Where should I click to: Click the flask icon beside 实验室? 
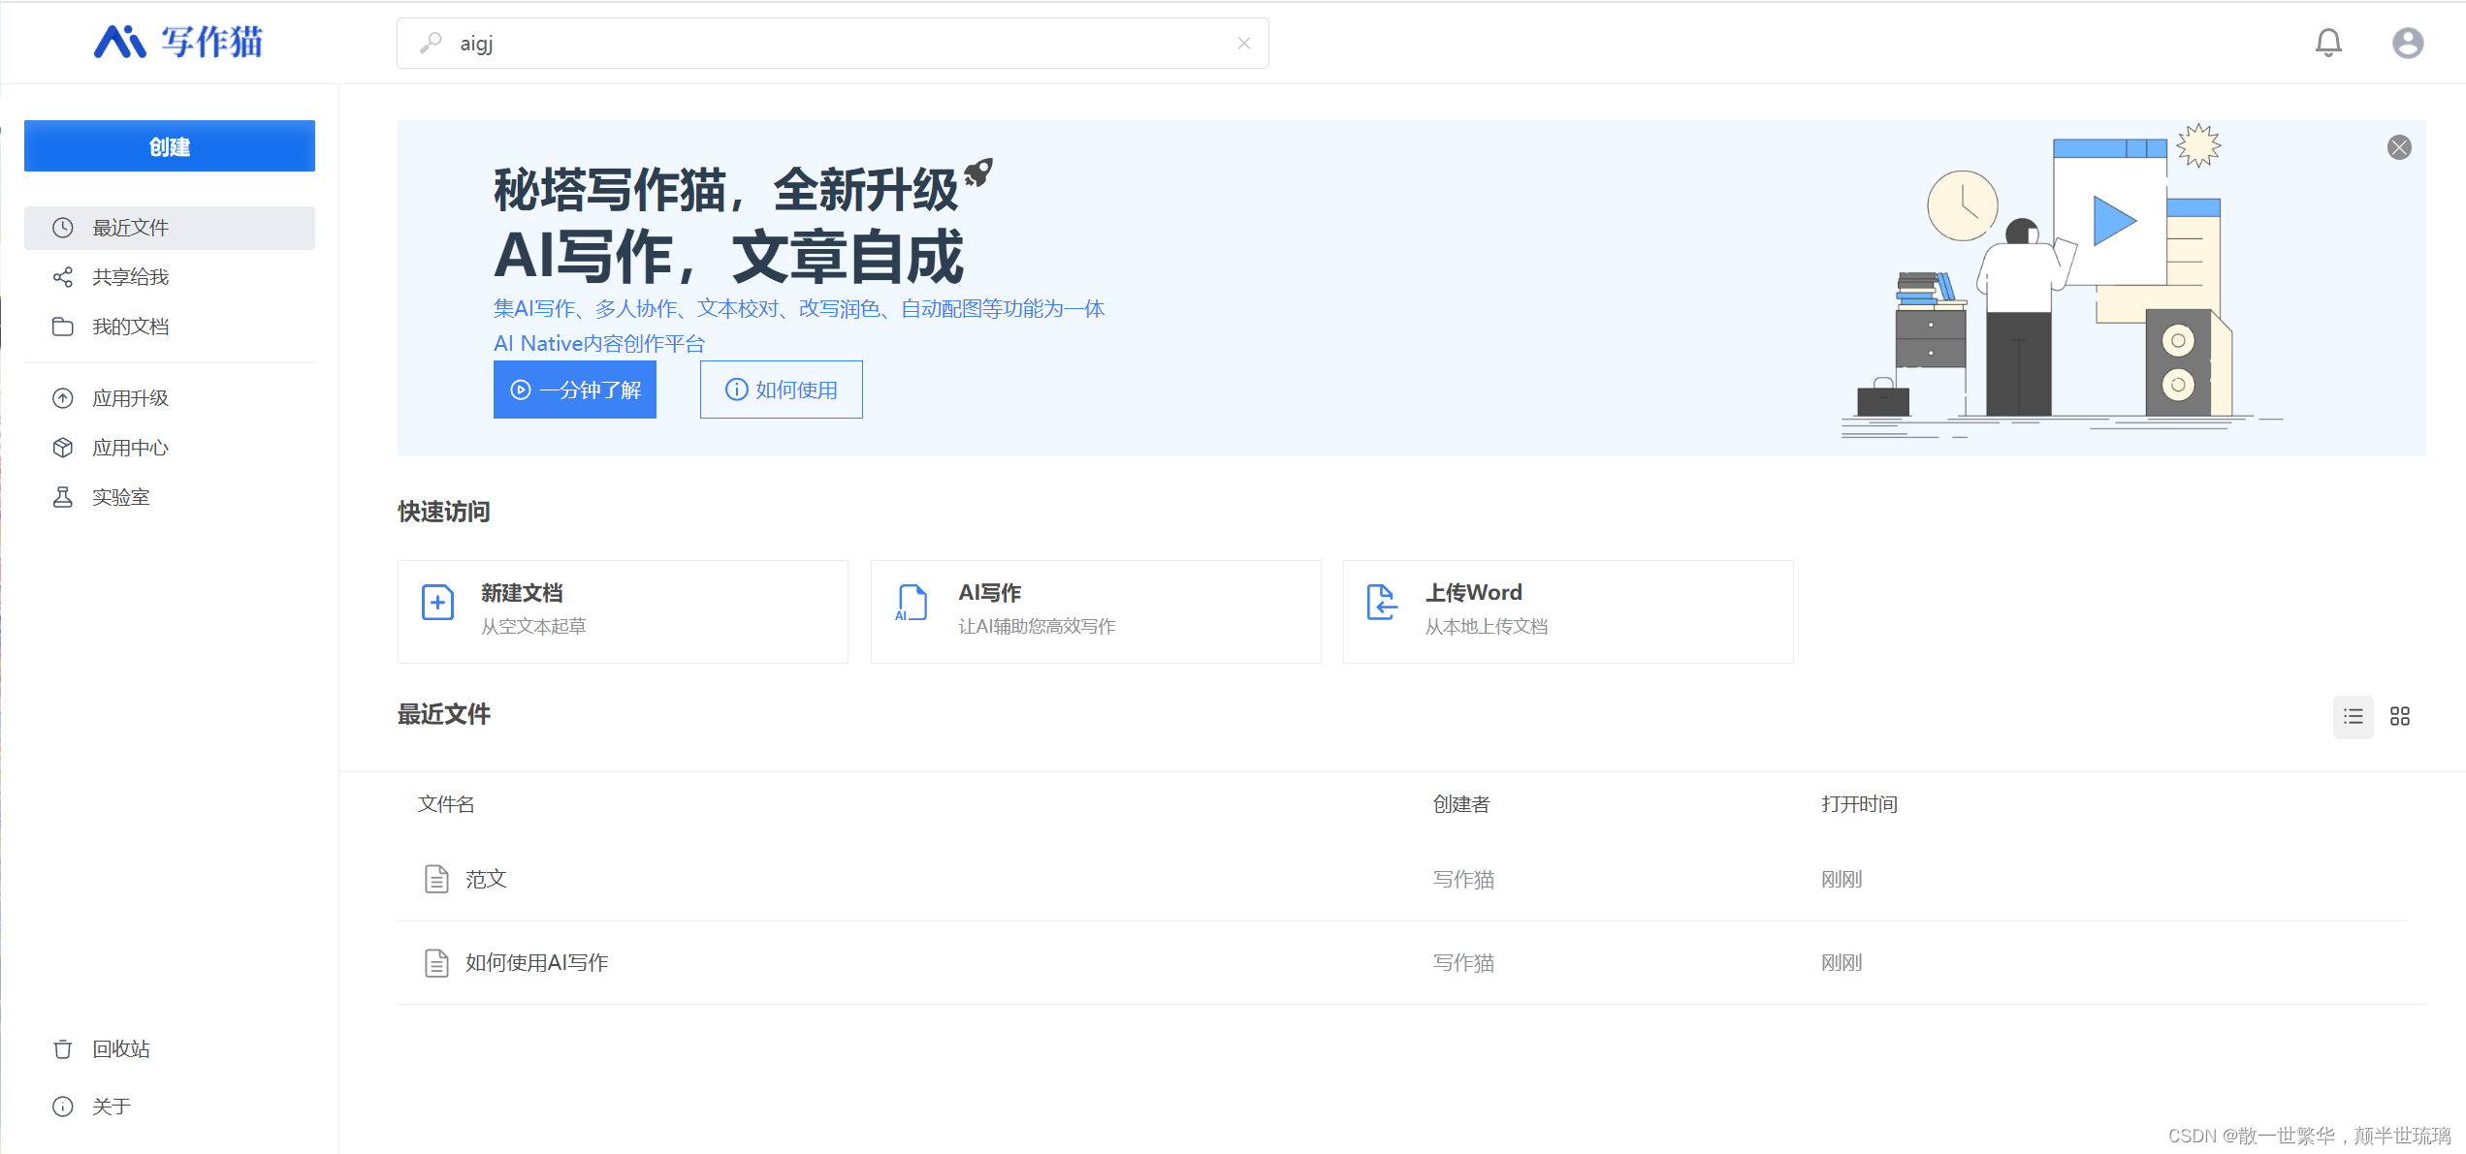(63, 497)
